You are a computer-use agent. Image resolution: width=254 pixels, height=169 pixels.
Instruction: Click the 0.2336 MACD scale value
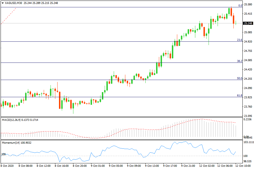[248, 119]
